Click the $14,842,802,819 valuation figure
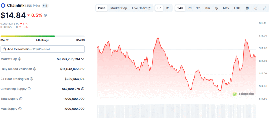The image size is (269, 118). point(73,69)
